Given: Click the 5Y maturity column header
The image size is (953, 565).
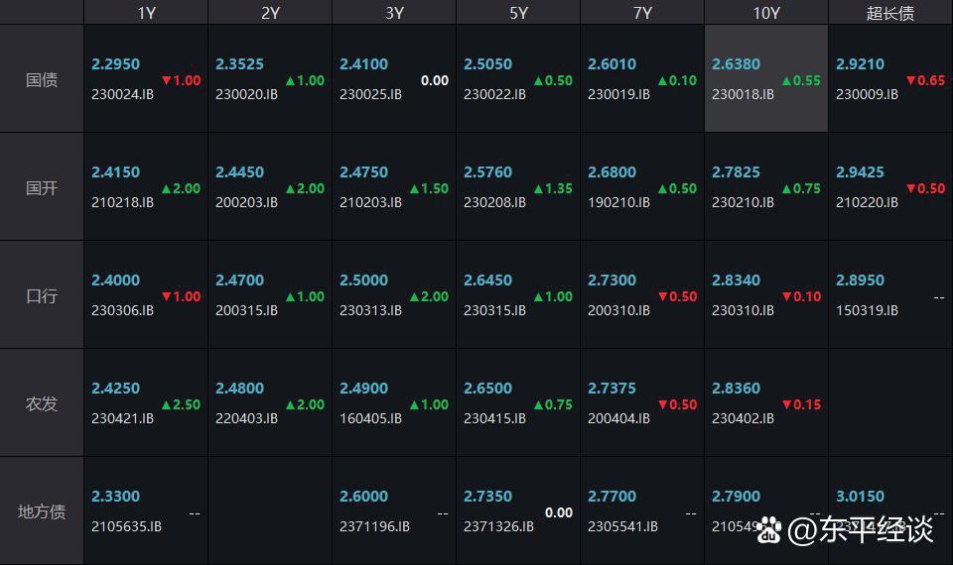Looking at the screenshot, I should tap(518, 13).
